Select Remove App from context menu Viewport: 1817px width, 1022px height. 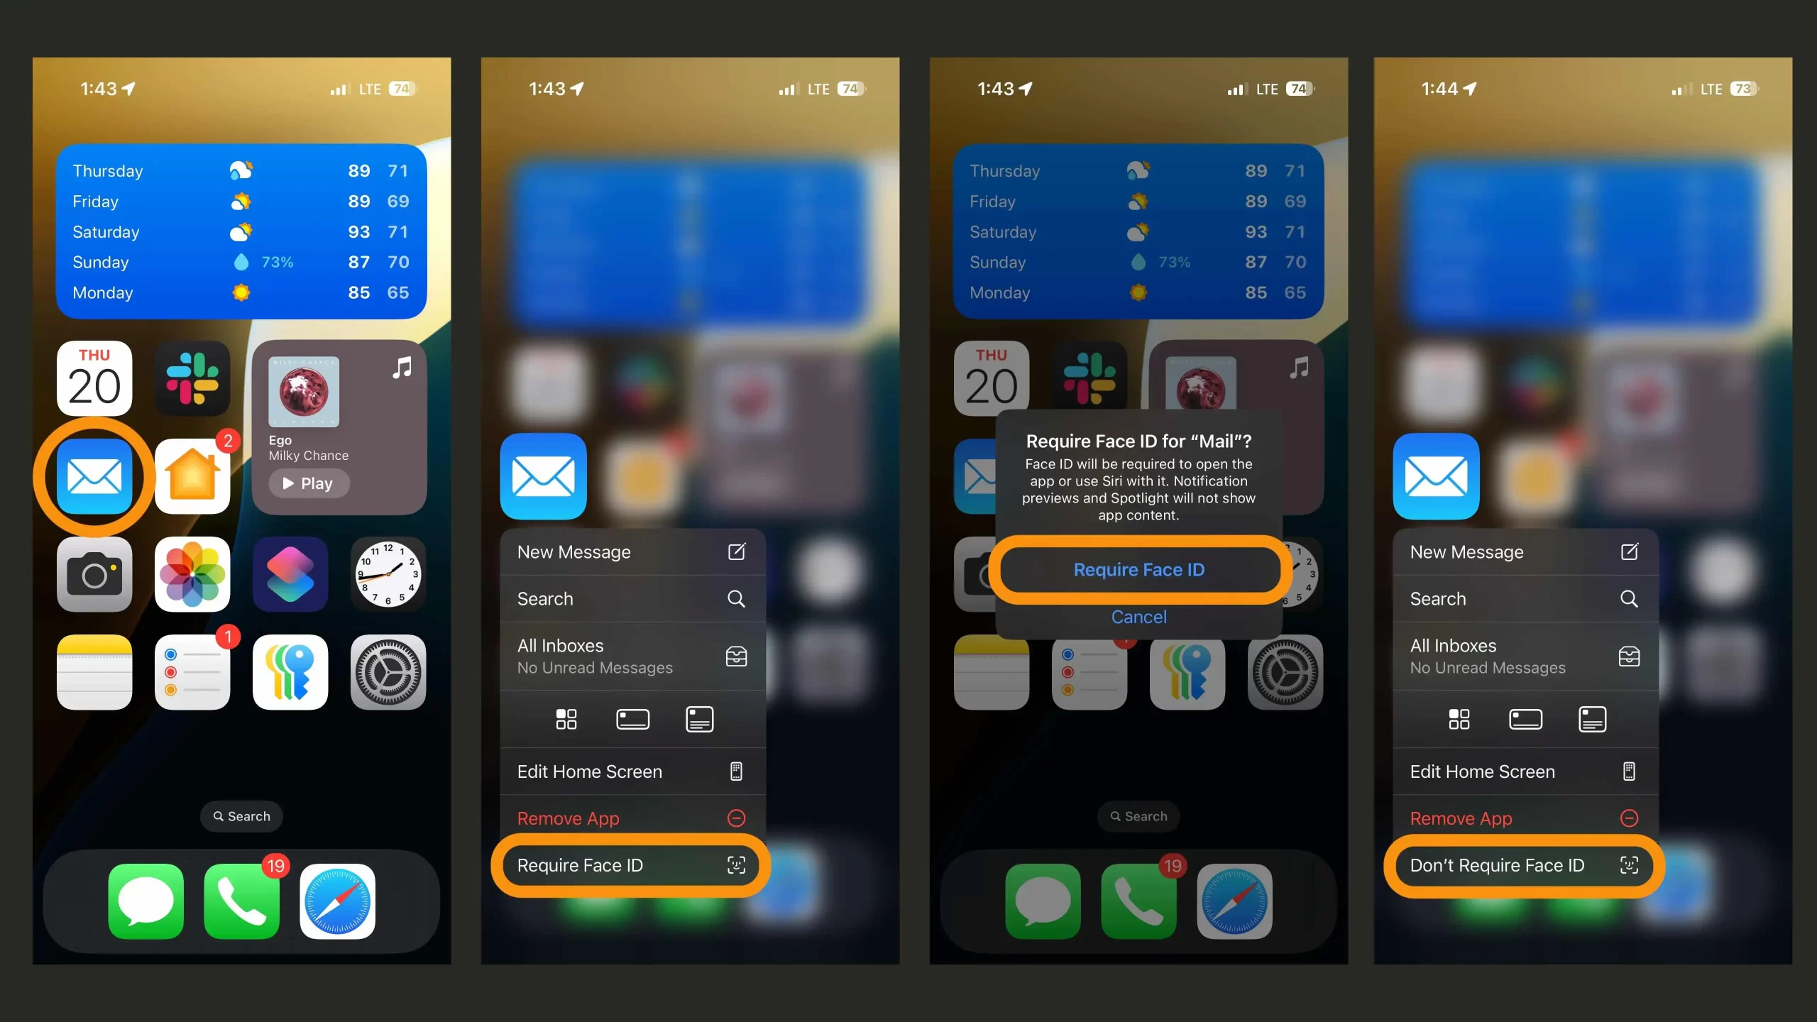[x=630, y=818]
